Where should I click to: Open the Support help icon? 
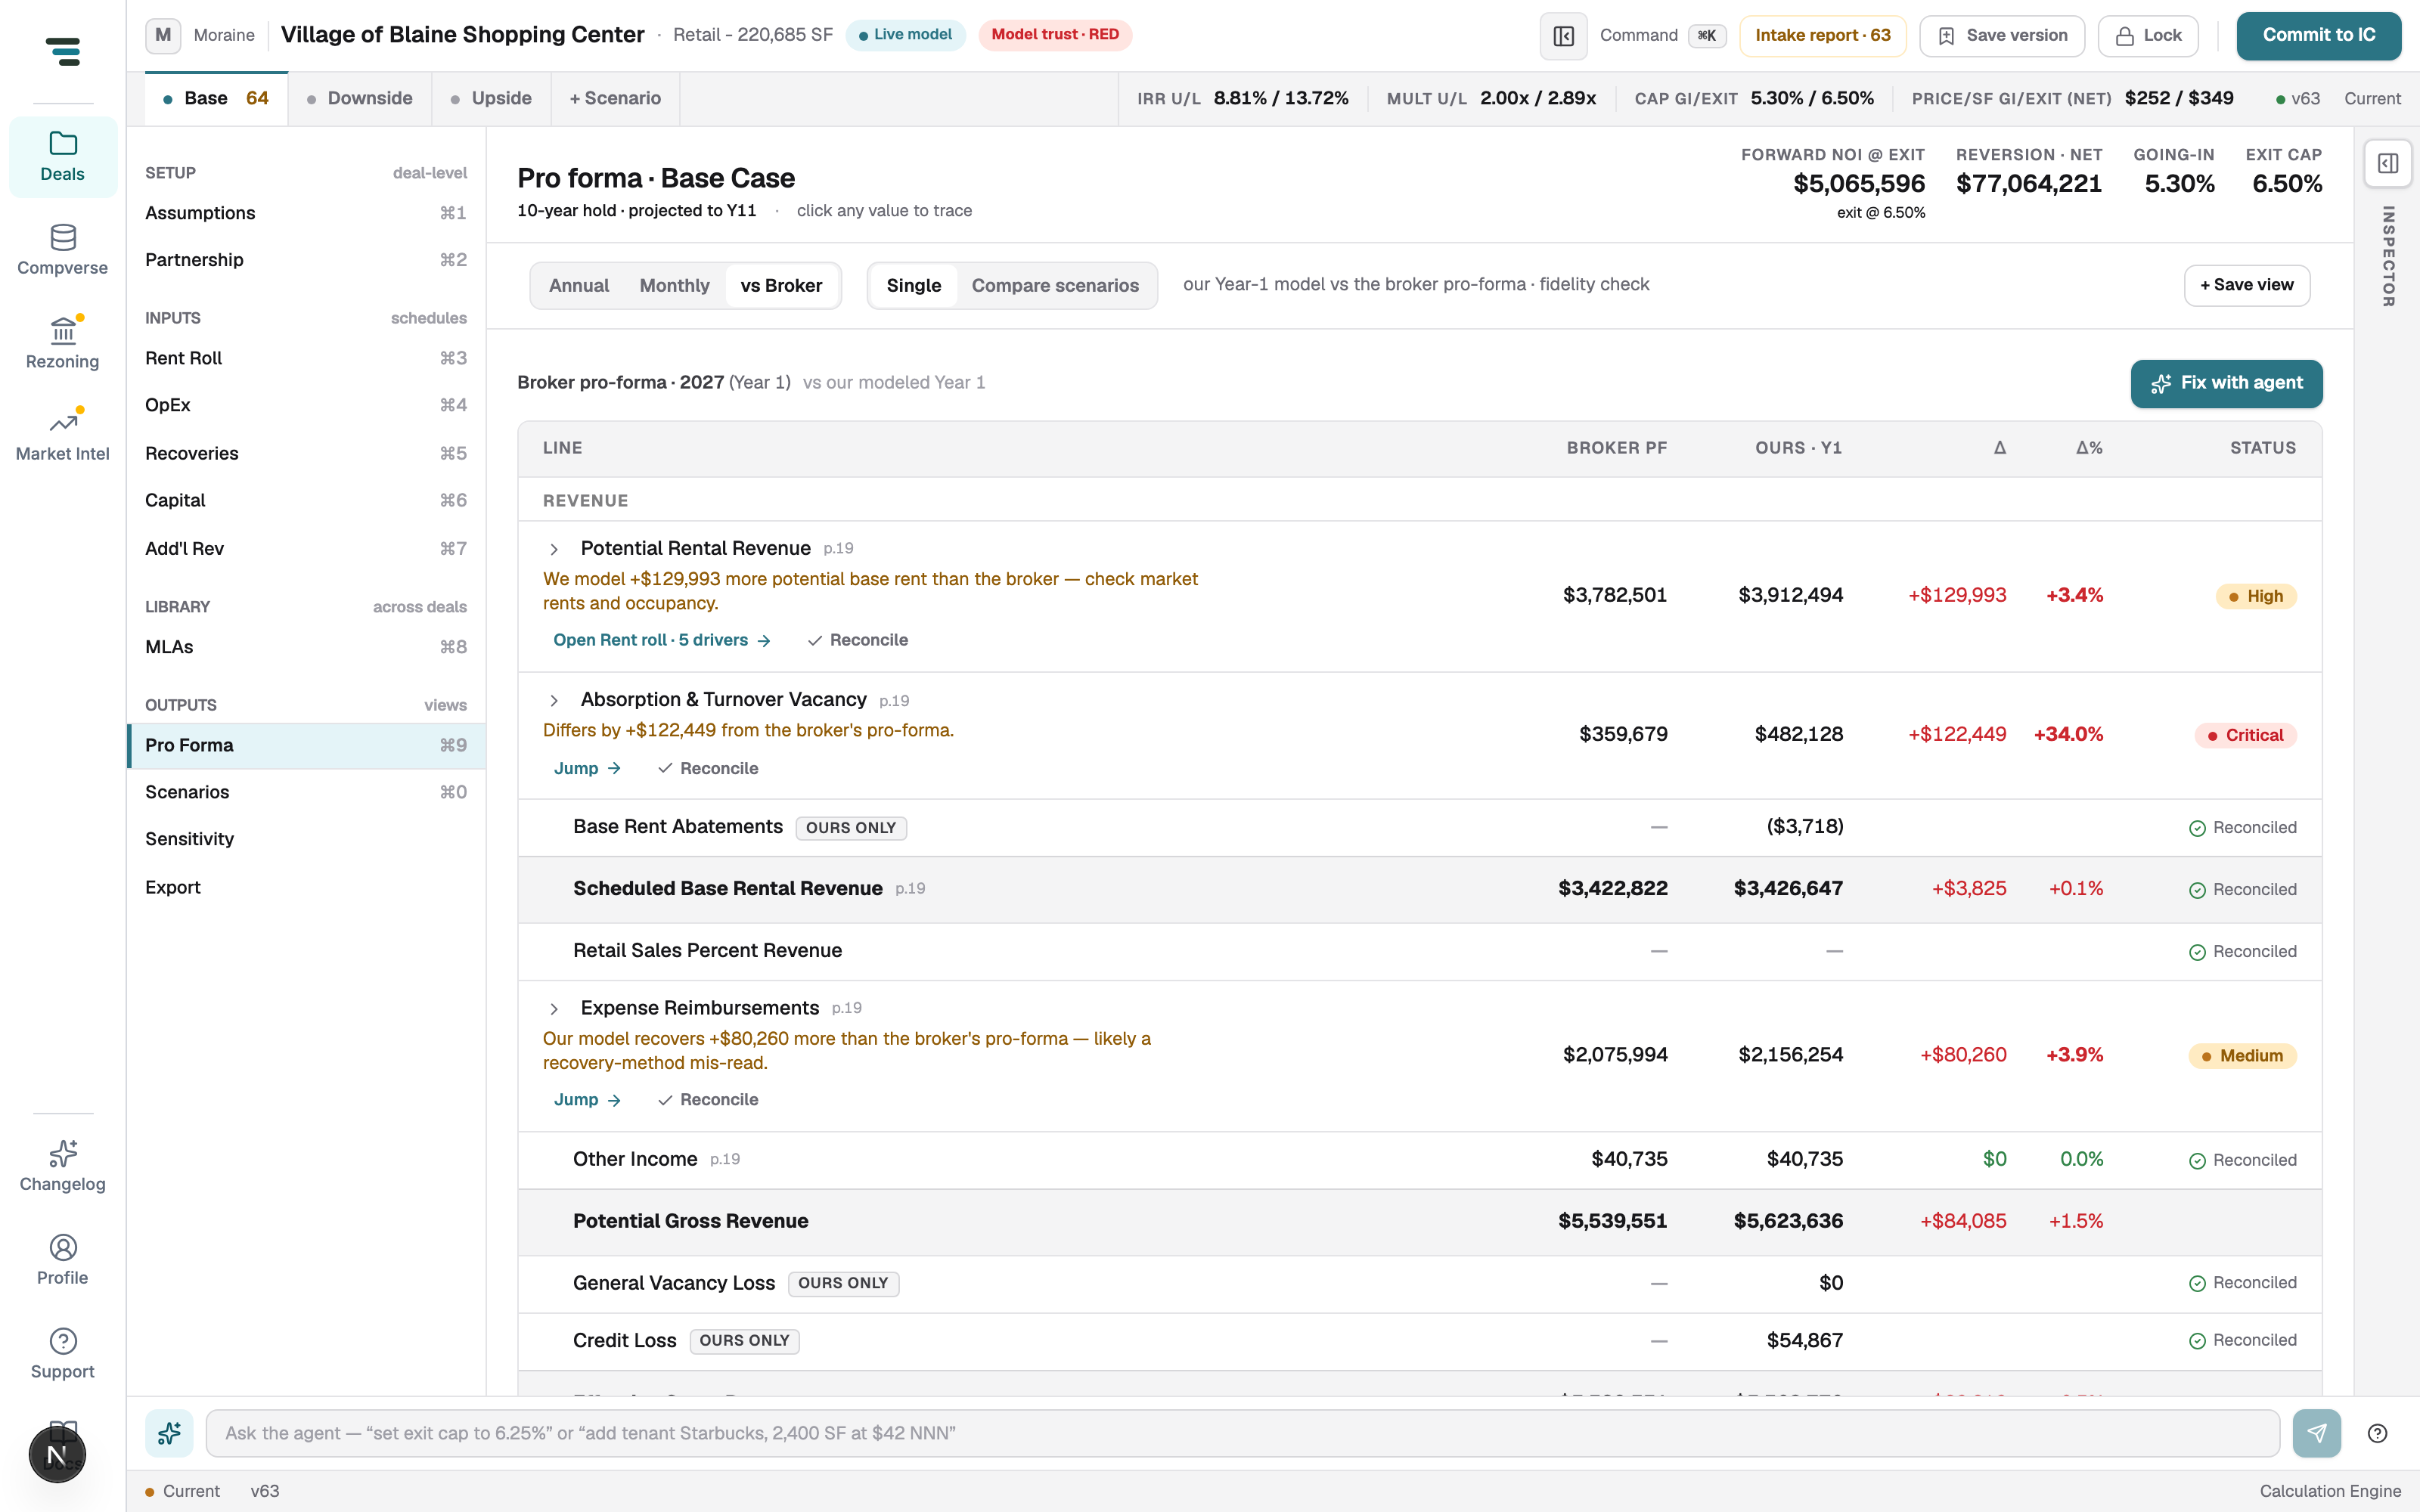(x=63, y=1341)
